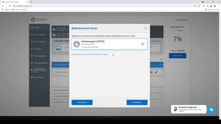The width and height of the screenshot is (221, 124).
Task: Open chat message from Екатерина Сафронова
Action: [189, 109]
